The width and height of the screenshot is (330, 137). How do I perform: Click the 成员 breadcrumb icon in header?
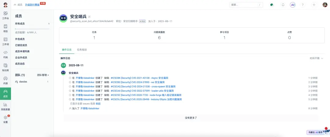(15, 5)
